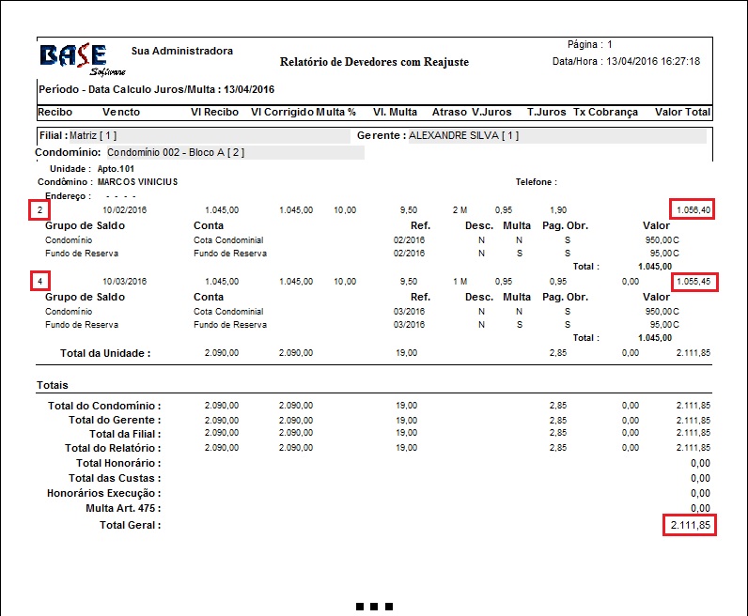This screenshot has width=748, height=616.
Task: Click the Totais section heading
Action: (52, 385)
